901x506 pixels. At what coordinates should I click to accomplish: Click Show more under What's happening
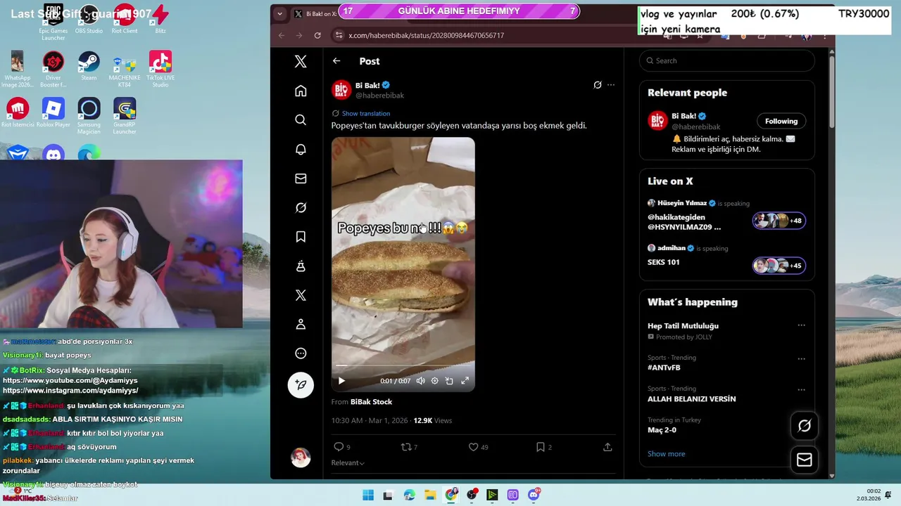[x=666, y=454]
